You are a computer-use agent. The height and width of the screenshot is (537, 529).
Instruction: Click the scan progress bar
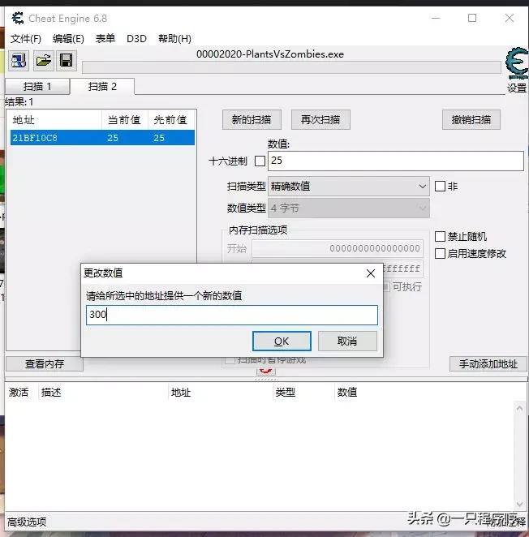click(x=291, y=67)
